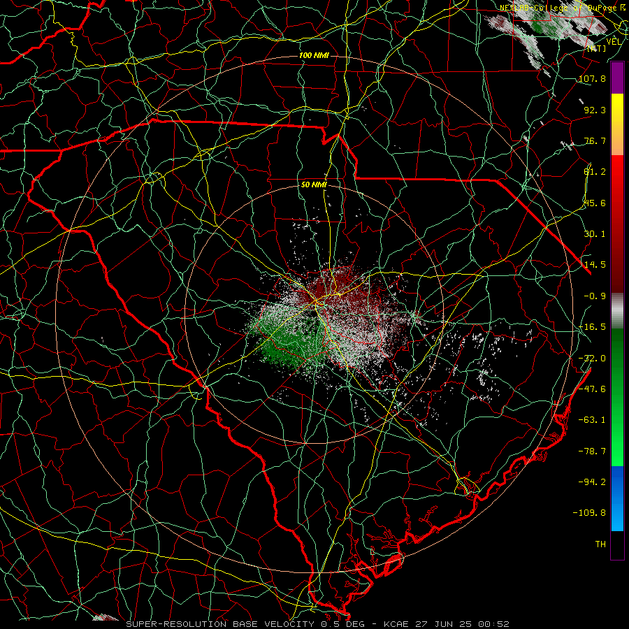
Task: Pick the grey near-zero segment of the color bar
Action: (x=617, y=311)
